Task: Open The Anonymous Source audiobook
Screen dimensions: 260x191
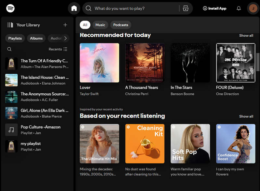Action: (x=37, y=97)
